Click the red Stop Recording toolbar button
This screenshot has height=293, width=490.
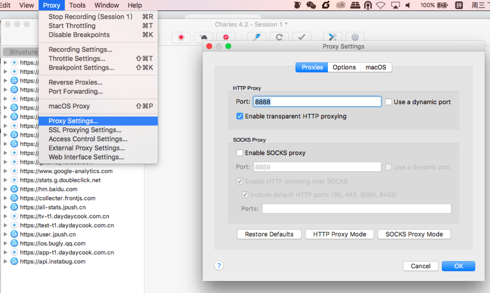(x=181, y=37)
